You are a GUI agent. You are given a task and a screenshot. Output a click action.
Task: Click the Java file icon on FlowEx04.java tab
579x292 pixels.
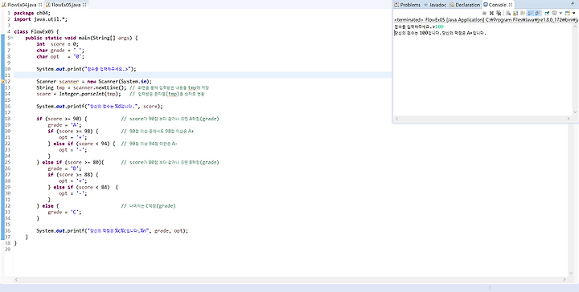(x=4, y=5)
